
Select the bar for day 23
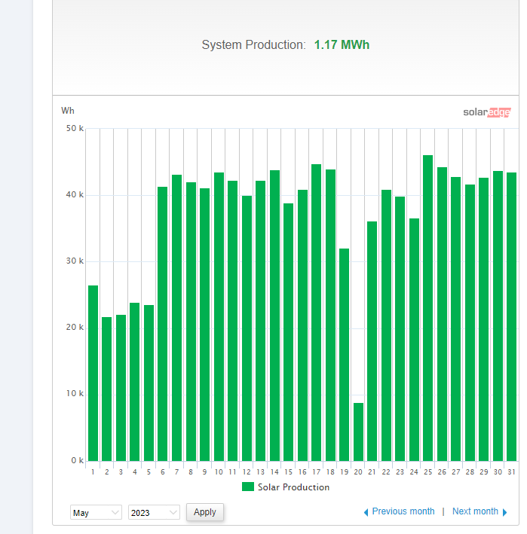[400, 328]
